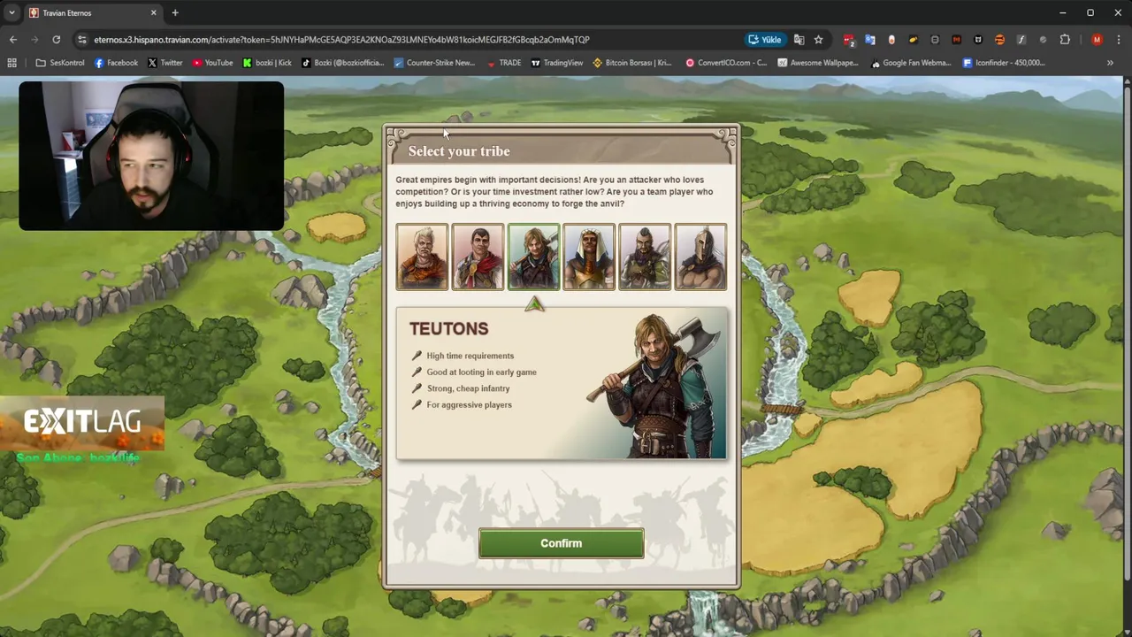View site information icon in address bar
The height and width of the screenshot is (637, 1132).
[x=81, y=39]
